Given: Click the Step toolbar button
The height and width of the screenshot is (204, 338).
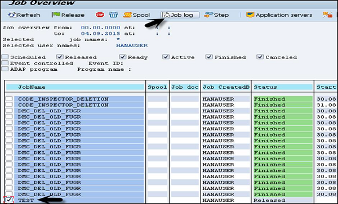Looking at the screenshot, I should [216, 15].
